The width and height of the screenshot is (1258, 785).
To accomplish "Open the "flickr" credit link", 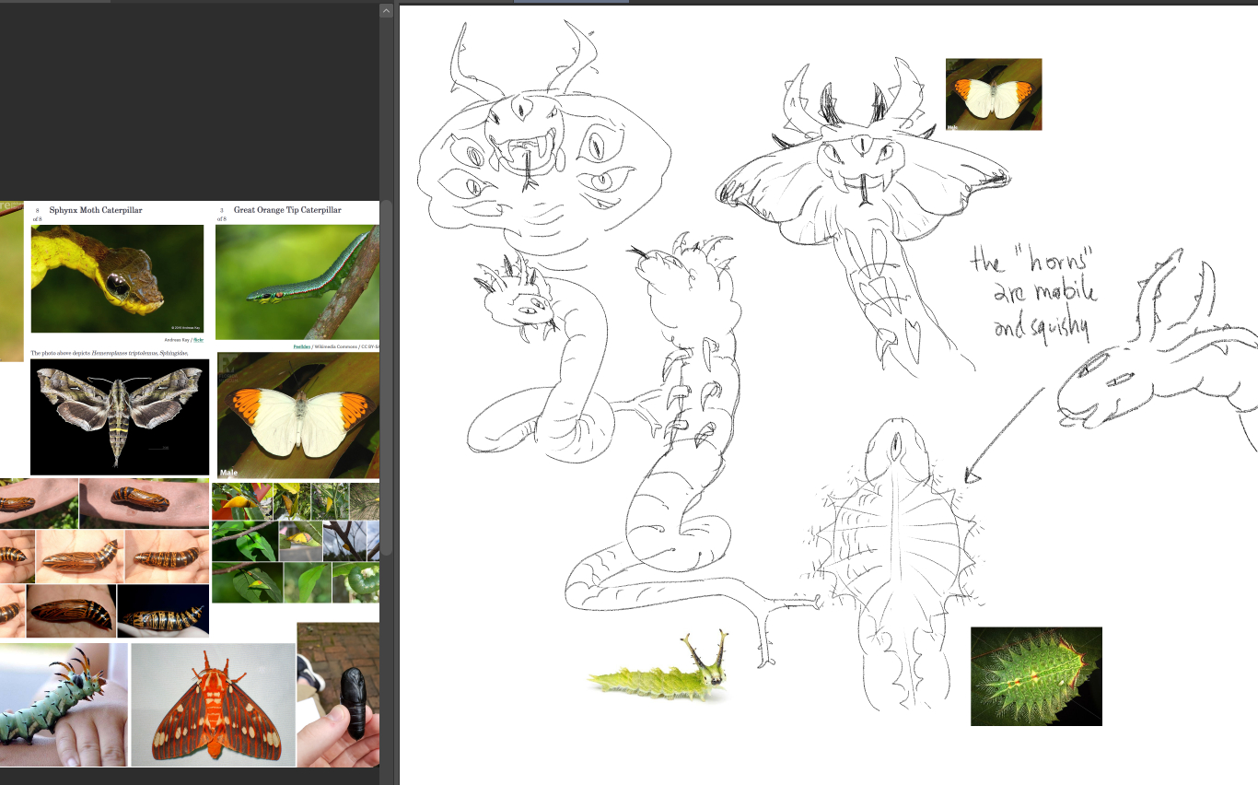I will coord(198,340).
